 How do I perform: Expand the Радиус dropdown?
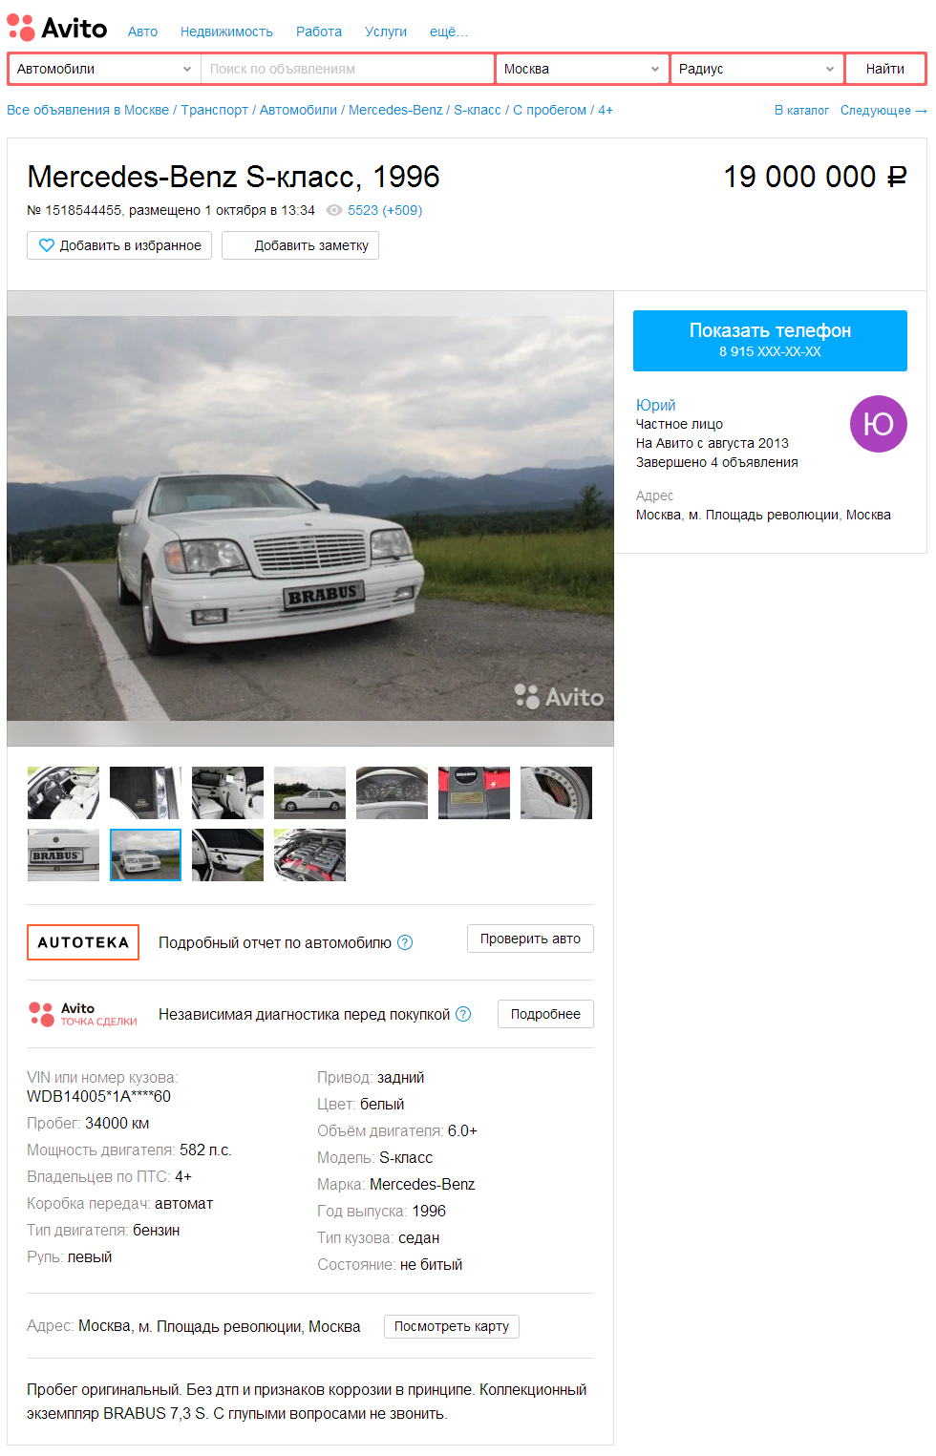(x=757, y=69)
